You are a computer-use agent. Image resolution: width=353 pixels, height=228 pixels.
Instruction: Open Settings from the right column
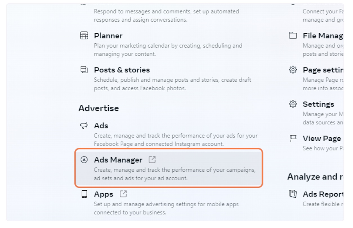(x=318, y=104)
